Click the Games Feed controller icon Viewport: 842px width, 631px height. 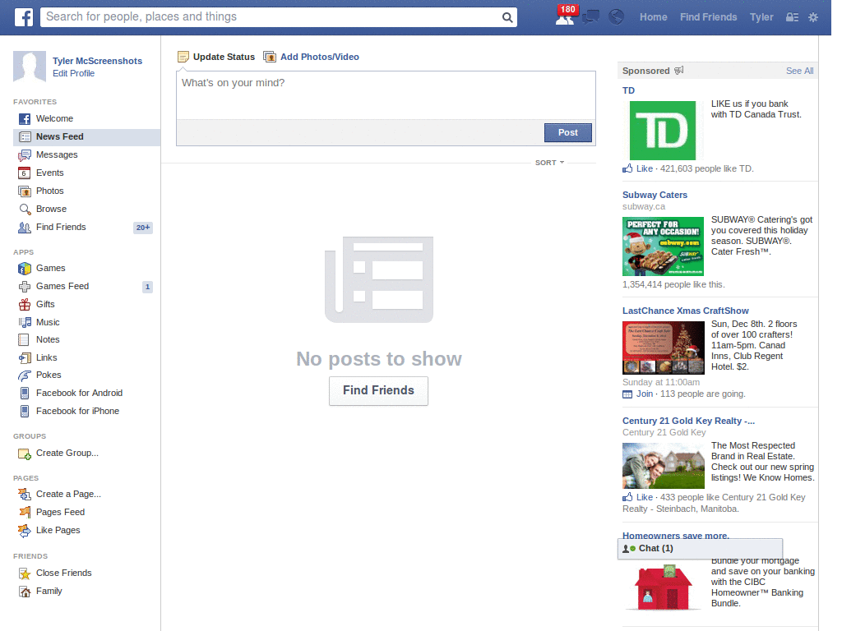pyautogui.click(x=25, y=287)
